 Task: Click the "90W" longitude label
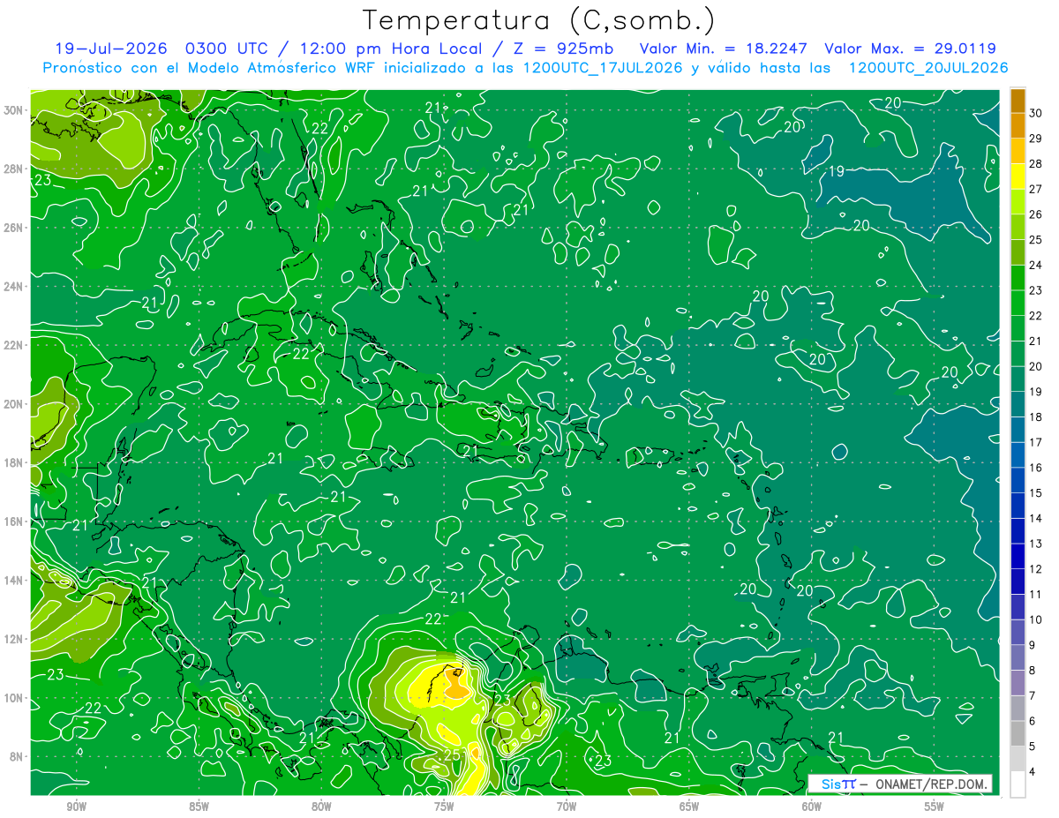(76, 807)
